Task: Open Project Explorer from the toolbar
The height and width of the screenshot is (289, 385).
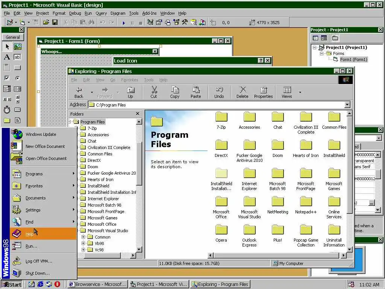Action: 150,22
